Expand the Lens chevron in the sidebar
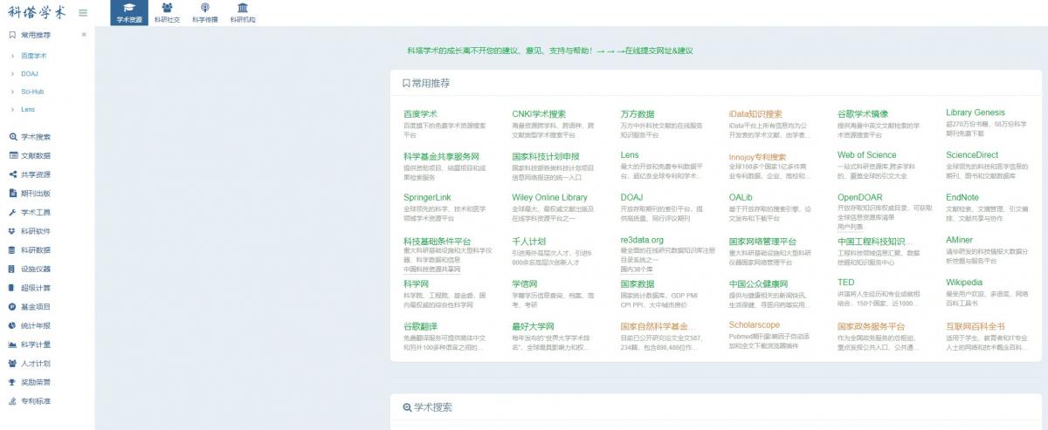Screen dimensions: 1048x430 pos(12,109)
